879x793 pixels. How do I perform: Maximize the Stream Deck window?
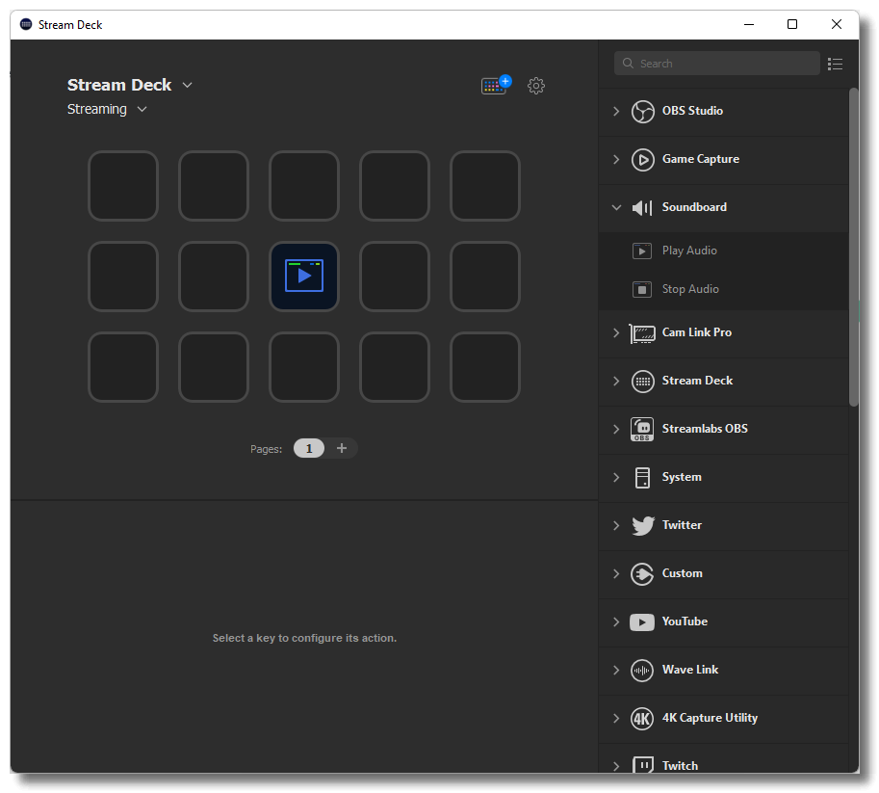click(x=792, y=25)
